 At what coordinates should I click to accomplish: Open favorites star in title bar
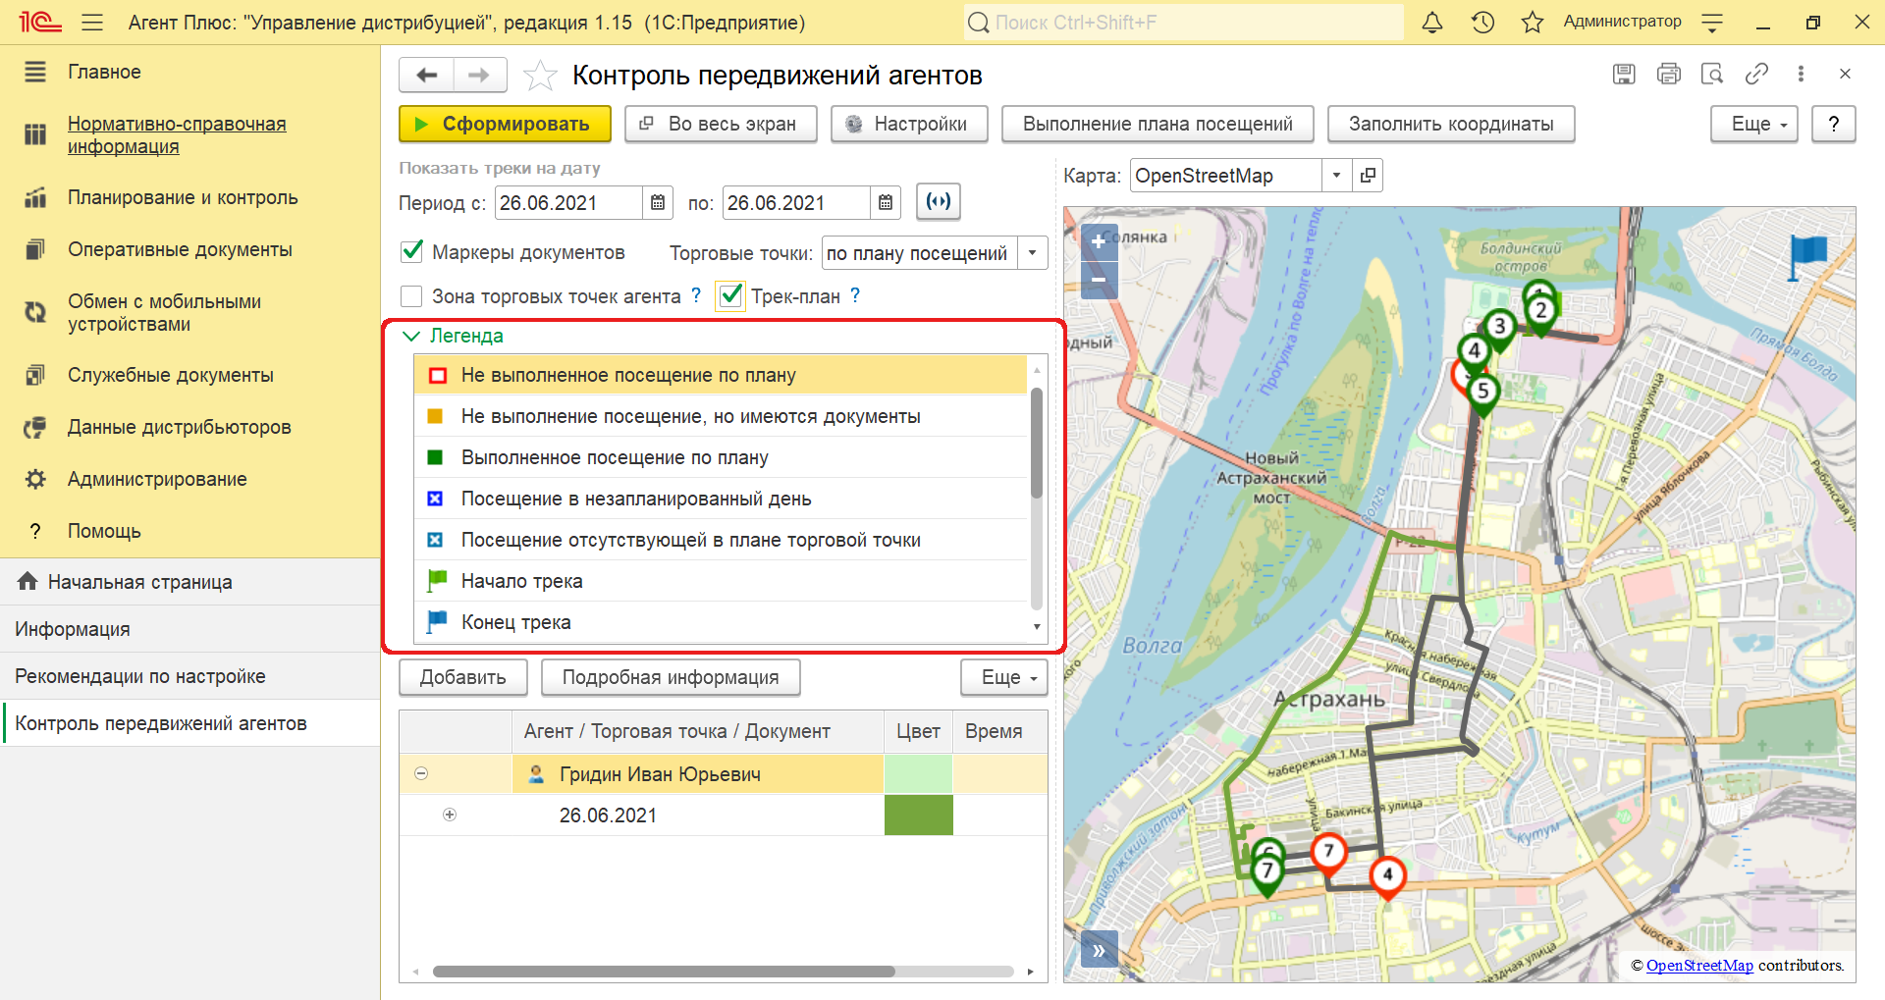[x=1532, y=22]
